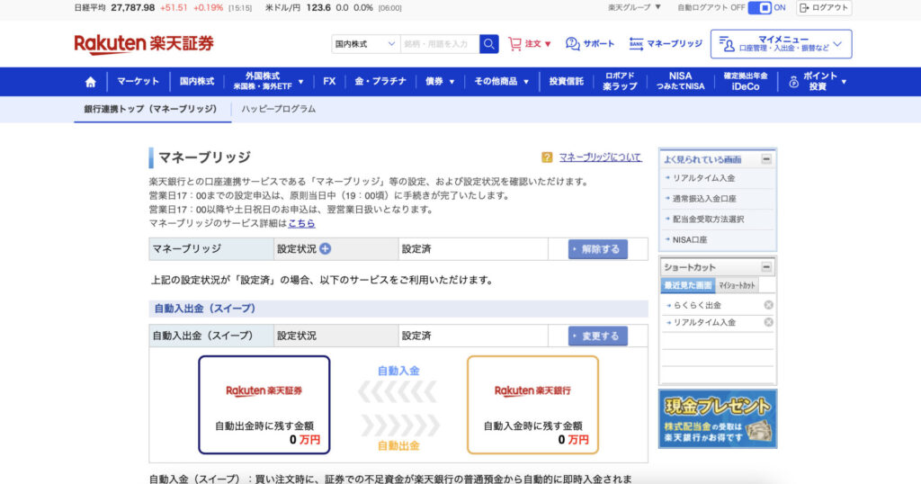Click the こちら details link
This screenshot has width=921, height=484.
pyautogui.click(x=301, y=223)
